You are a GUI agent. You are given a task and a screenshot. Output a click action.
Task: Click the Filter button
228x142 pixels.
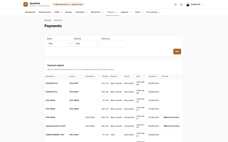coord(177,52)
